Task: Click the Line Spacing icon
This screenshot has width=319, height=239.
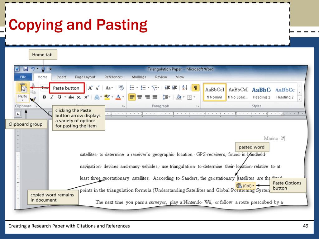Action: pyautogui.click(x=165, y=97)
